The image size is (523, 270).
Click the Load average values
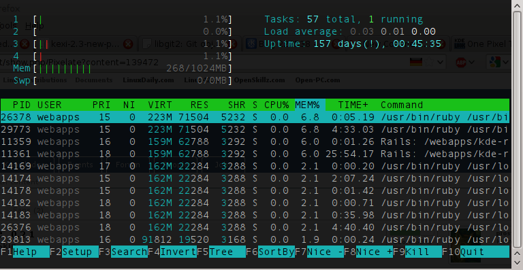pos(392,32)
